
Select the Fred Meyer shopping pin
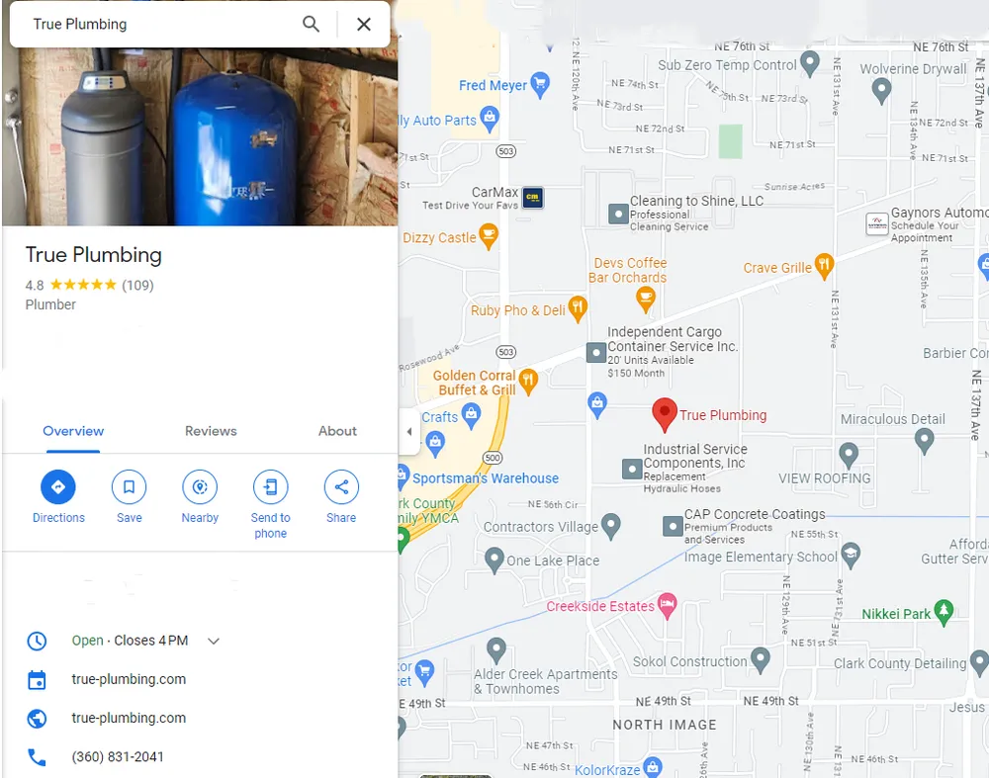pyautogui.click(x=540, y=85)
